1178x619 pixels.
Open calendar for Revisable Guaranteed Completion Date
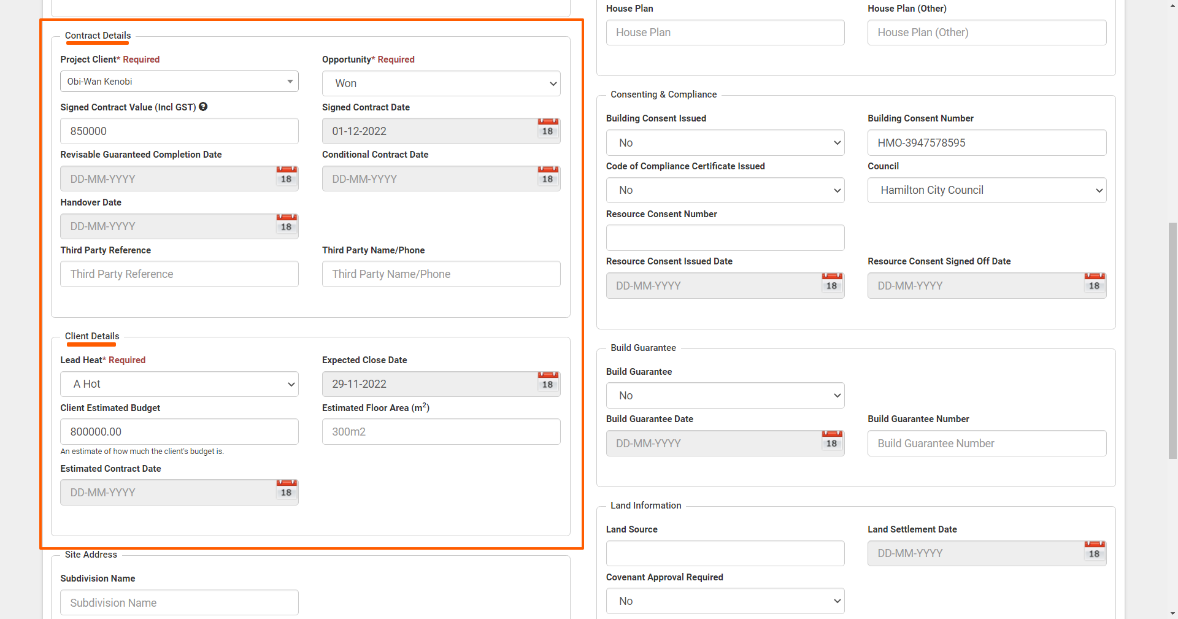pyautogui.click(x=286, y=177)
